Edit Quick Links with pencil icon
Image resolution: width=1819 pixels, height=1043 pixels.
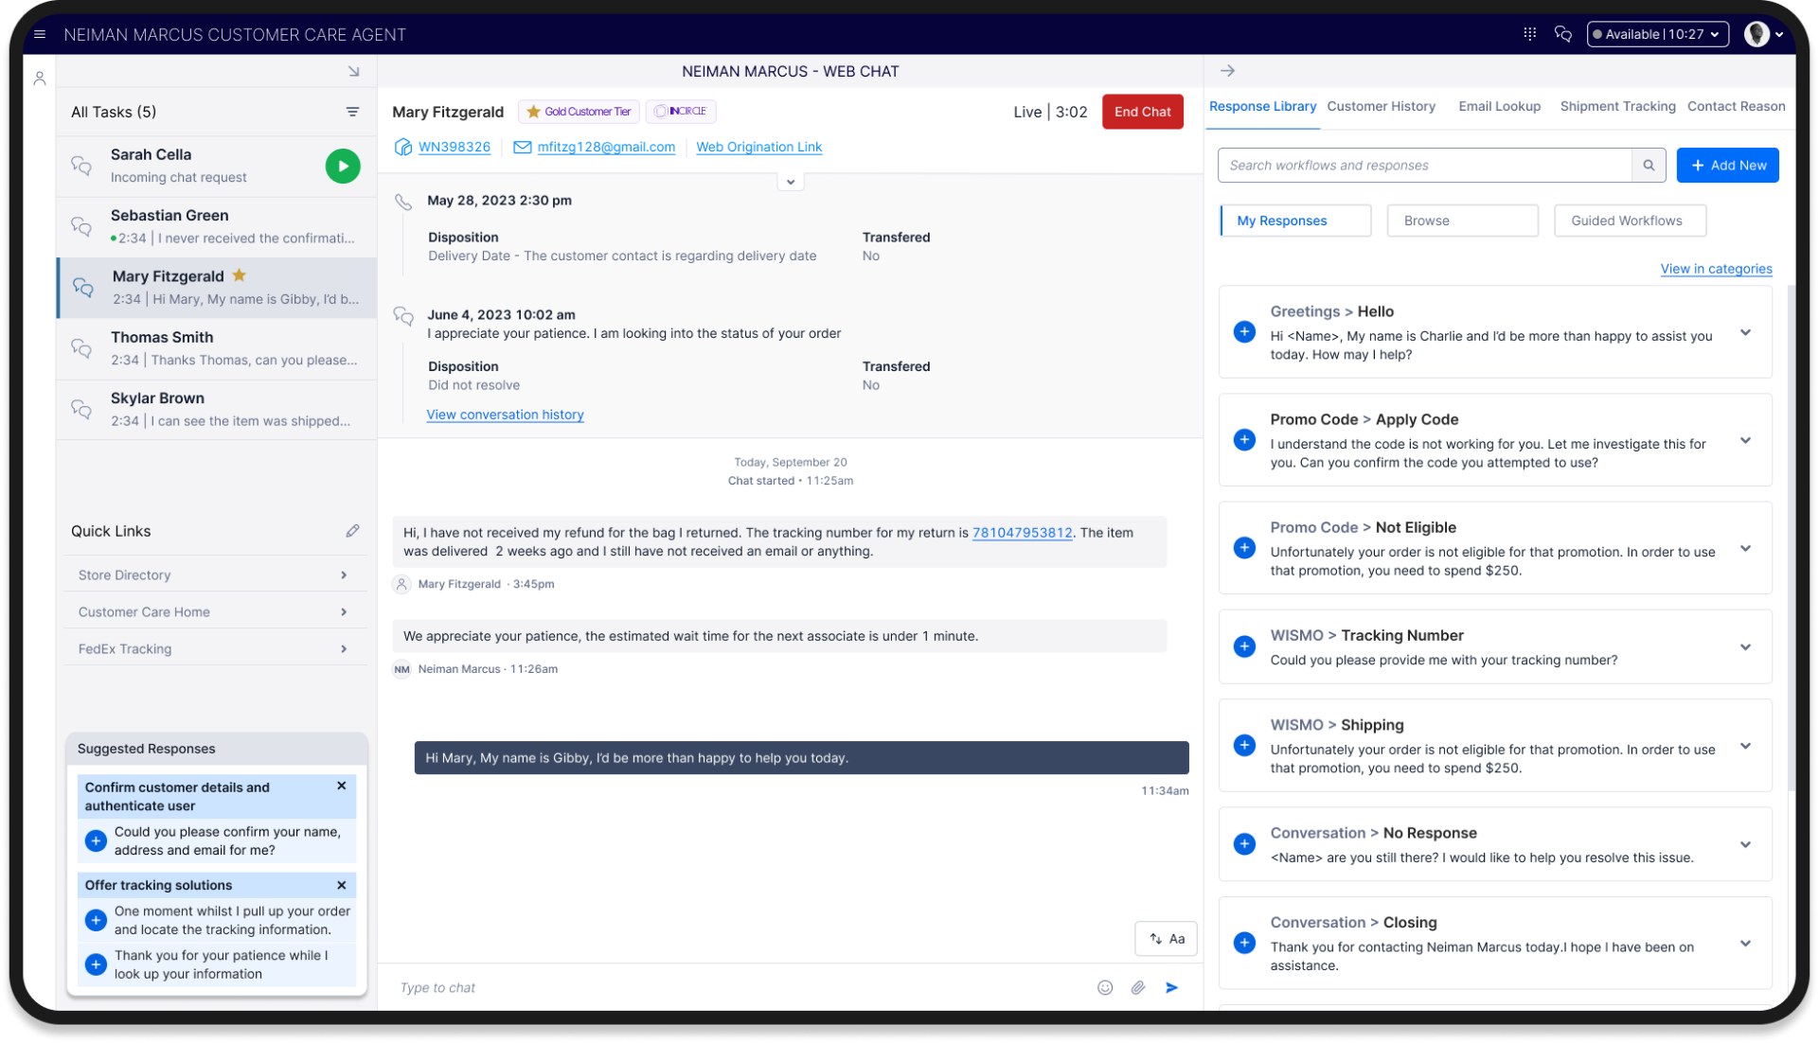click(352, 531)
